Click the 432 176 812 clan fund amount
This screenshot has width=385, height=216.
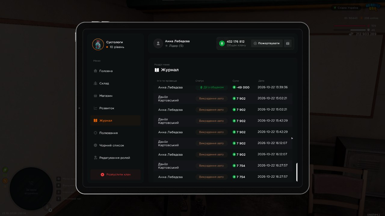point(236,42)
